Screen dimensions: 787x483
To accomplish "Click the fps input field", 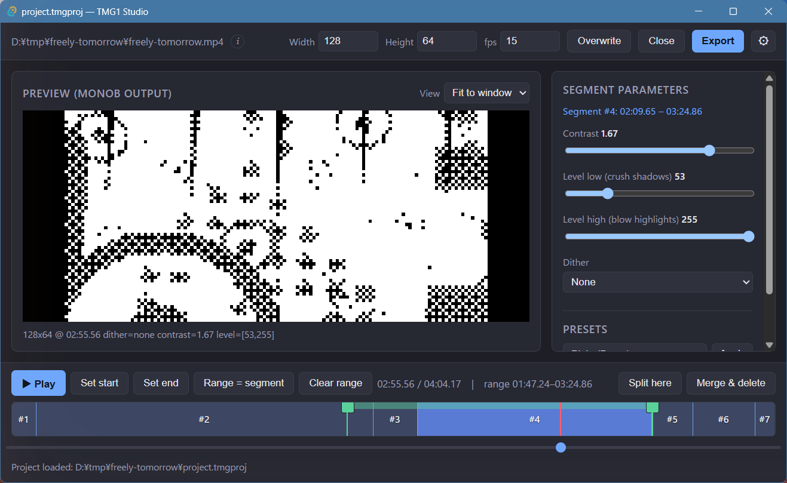I will coord(530,41).
